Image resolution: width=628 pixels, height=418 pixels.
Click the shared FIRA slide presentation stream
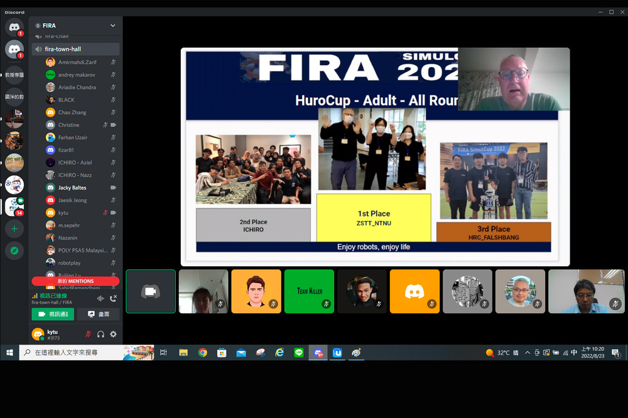pos(376,157)
